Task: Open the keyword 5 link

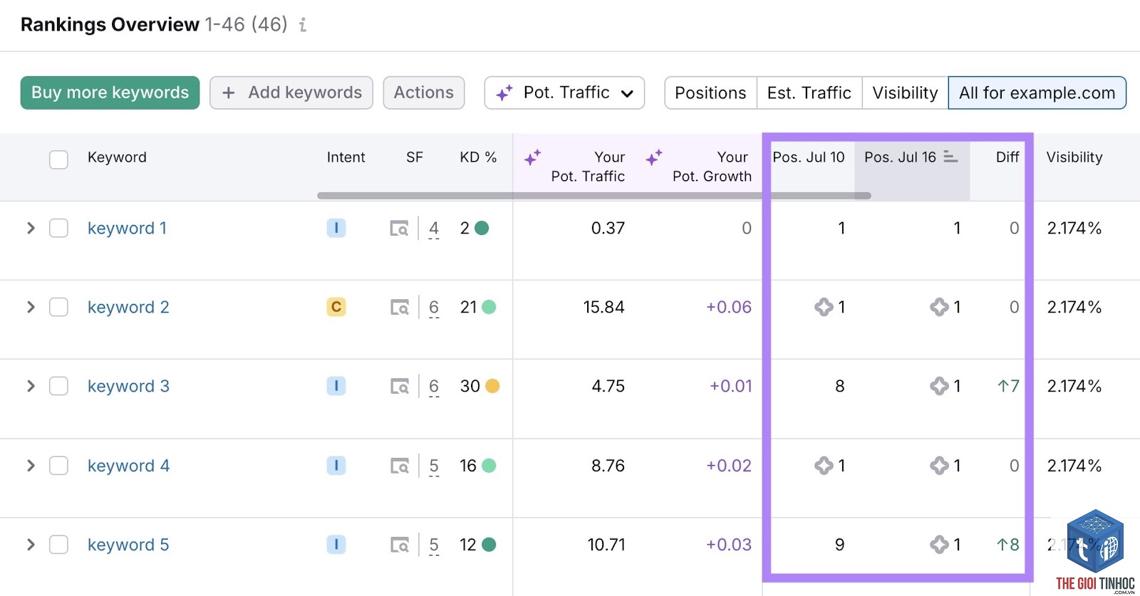Action: (128, 545)
